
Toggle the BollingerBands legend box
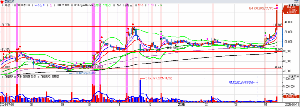72,5
